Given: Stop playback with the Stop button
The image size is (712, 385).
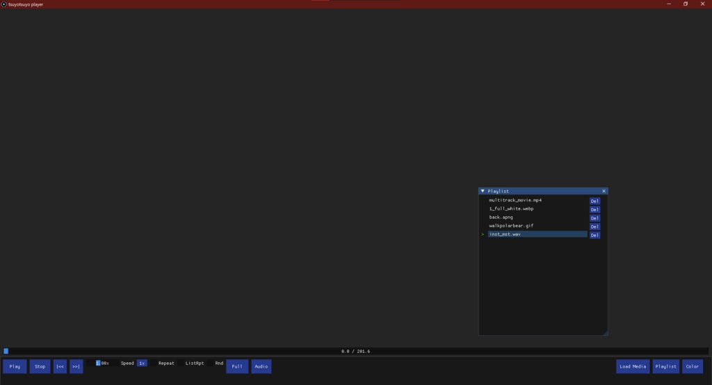Looking at the screenshot, I should (x=40, y=366).
